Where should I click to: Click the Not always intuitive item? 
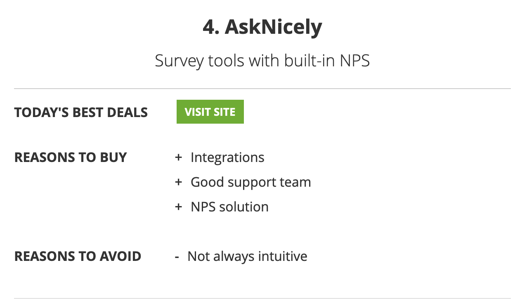(x=247, y=256)
